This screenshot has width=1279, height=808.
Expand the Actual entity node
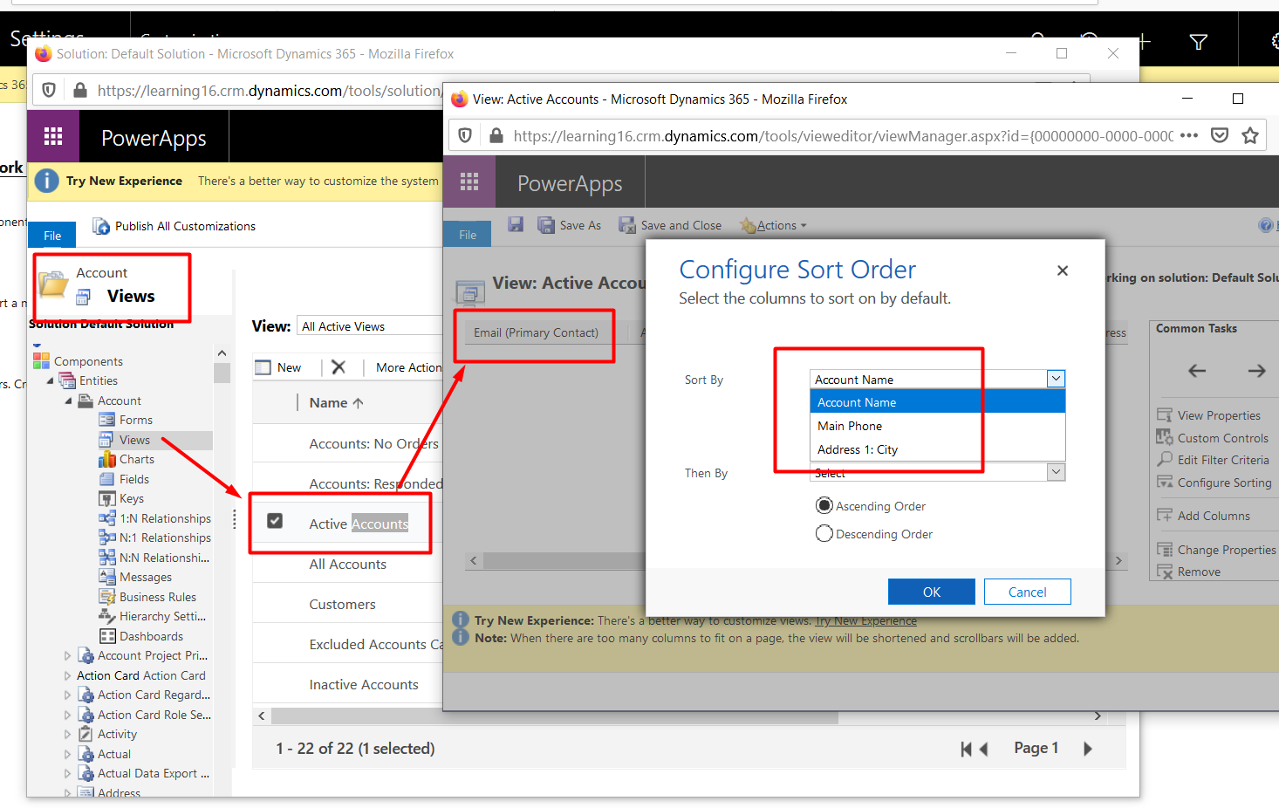pyautogui.click(x=67, y=754)
